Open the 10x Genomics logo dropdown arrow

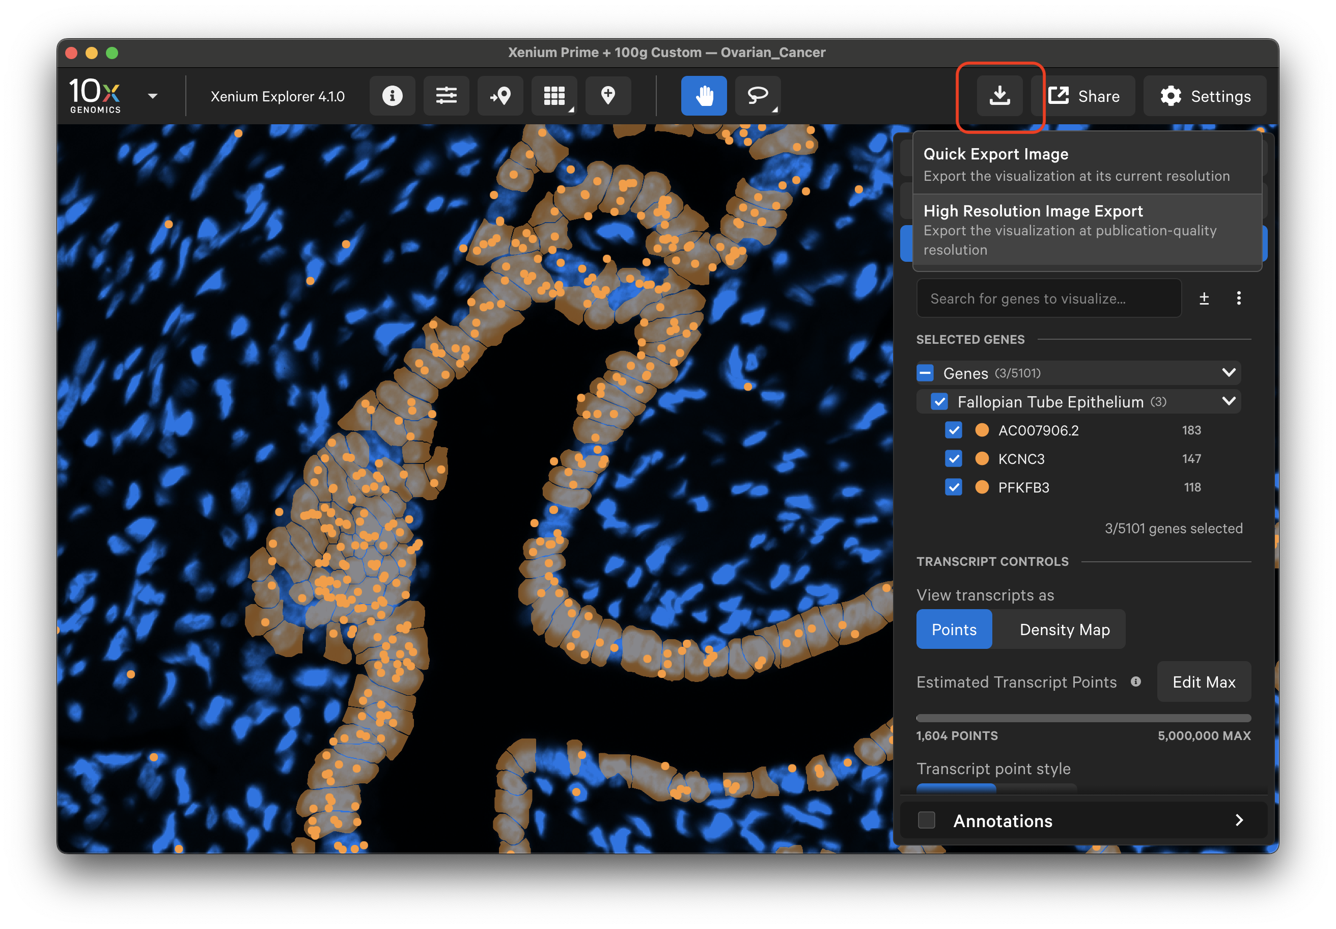pos(153,97)
